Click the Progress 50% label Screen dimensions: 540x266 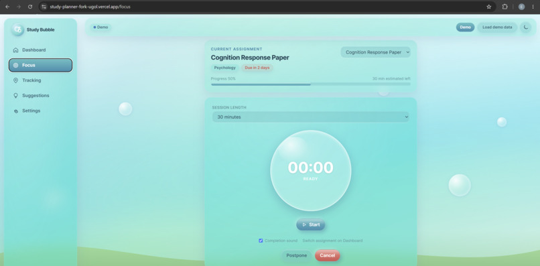223,78
